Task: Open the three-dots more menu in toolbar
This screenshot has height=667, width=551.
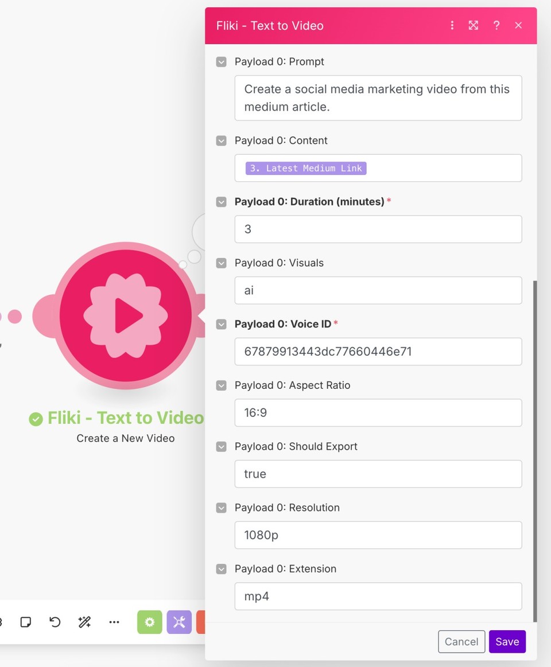Action: [114, 622]
